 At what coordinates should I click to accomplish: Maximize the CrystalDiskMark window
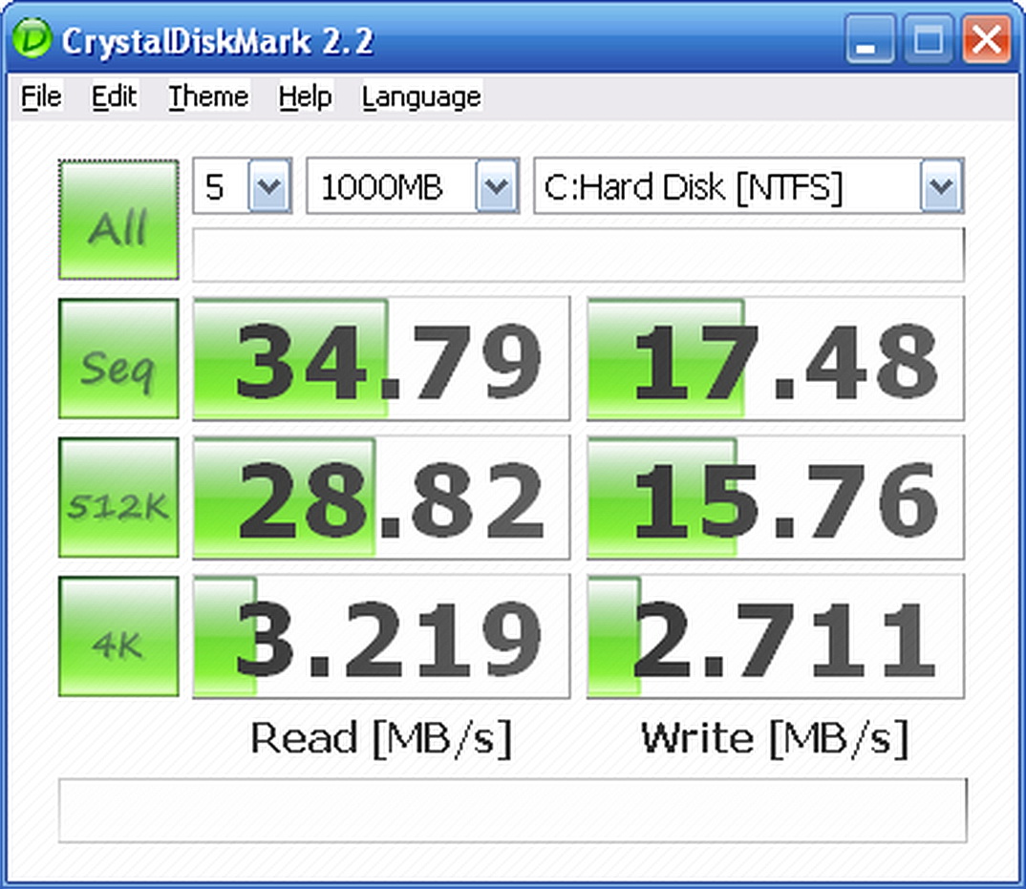929,40
